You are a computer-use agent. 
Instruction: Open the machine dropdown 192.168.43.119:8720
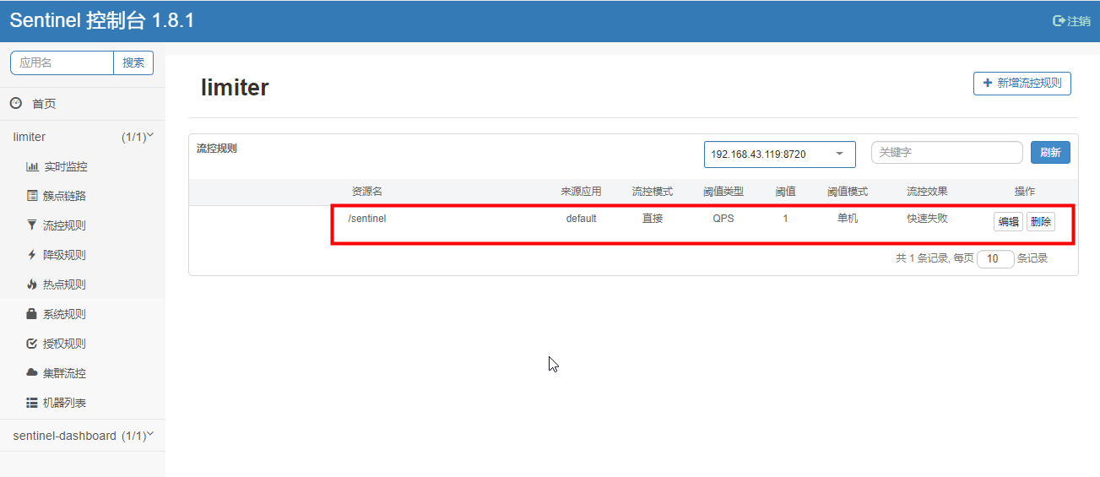(780, 154)
